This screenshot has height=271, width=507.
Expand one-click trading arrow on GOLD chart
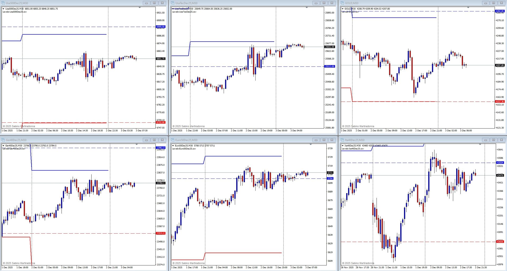click(342, 9)
